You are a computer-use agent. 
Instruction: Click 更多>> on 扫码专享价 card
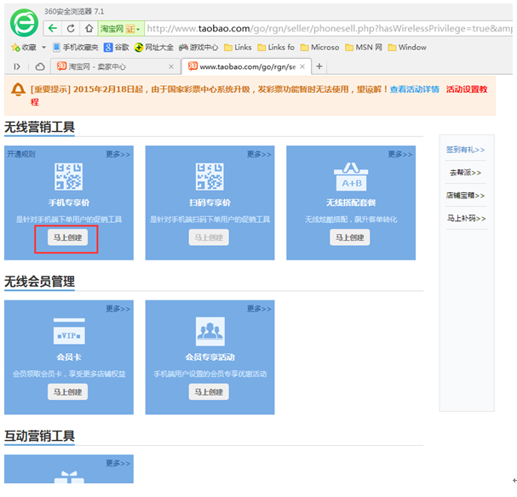point(259,154)
